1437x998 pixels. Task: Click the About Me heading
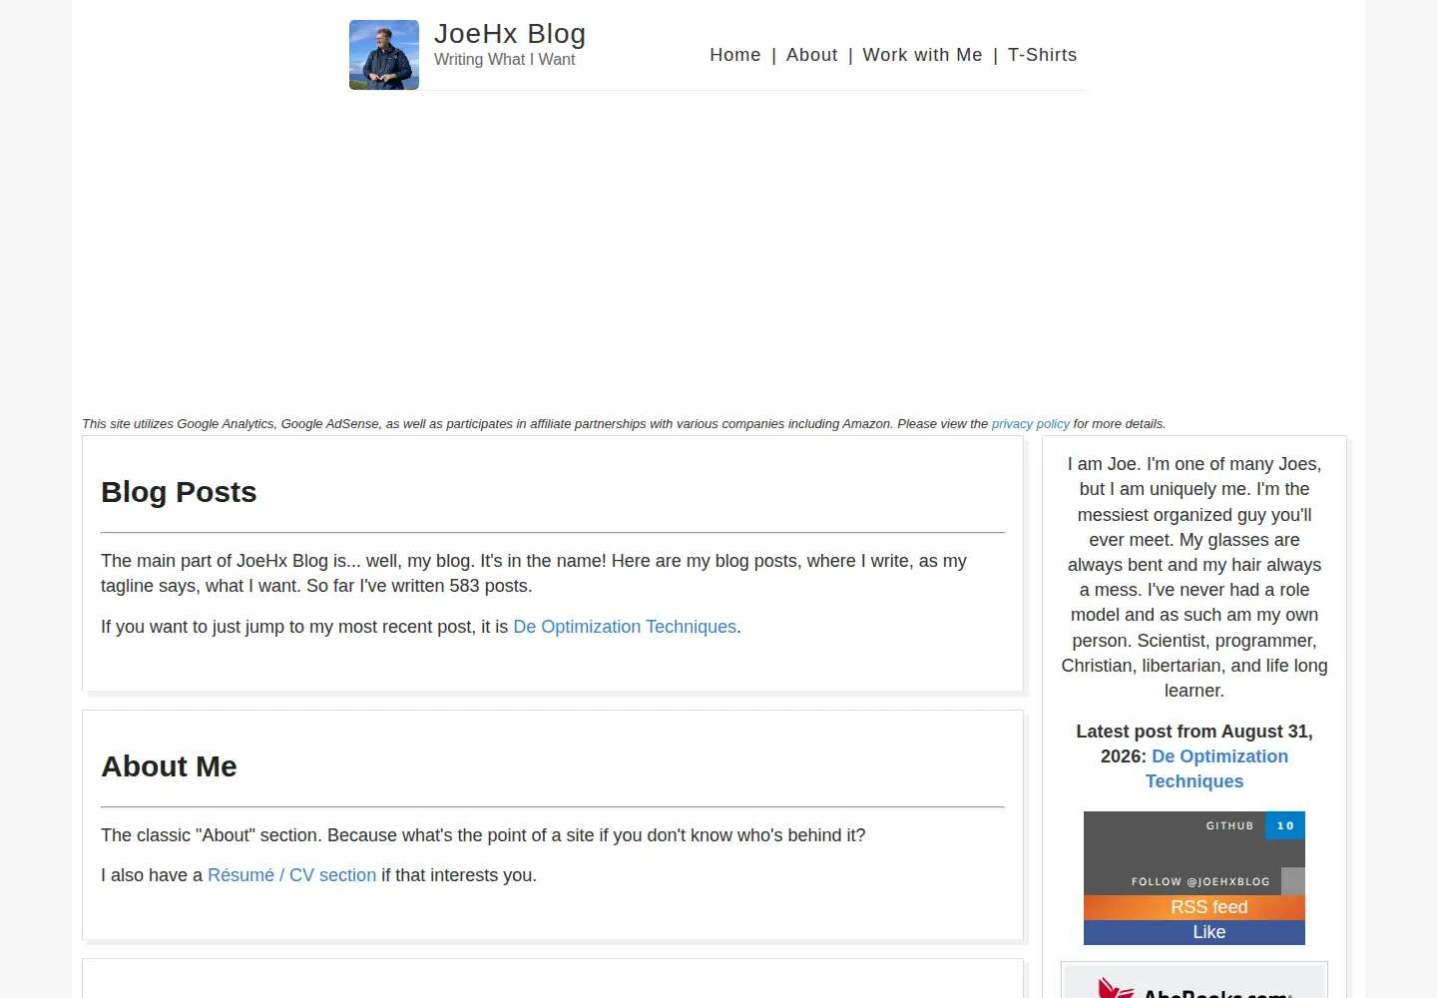click(x=169, y=766)
